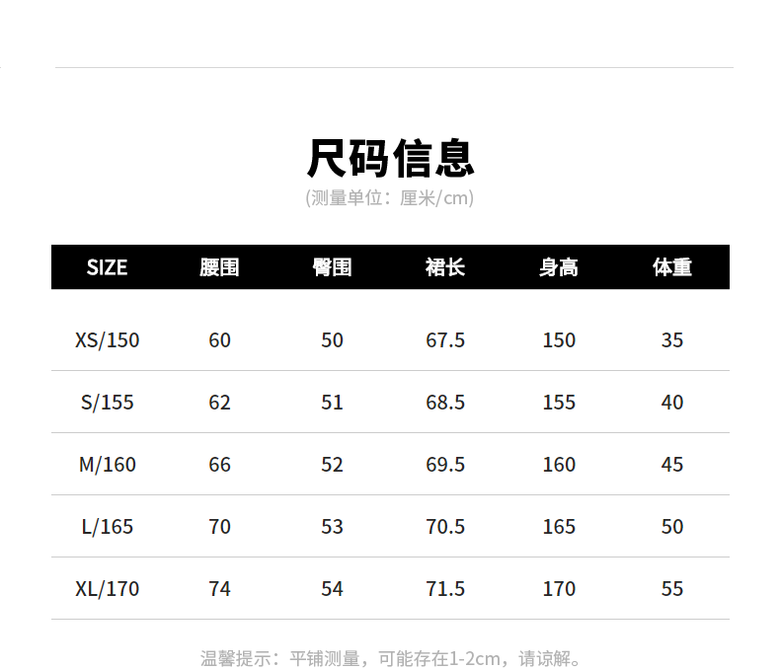Image resolution: width=780 pixels, height=669 pixels.
Task: Click the 裙长 column header
Action: tap(445, 267)
